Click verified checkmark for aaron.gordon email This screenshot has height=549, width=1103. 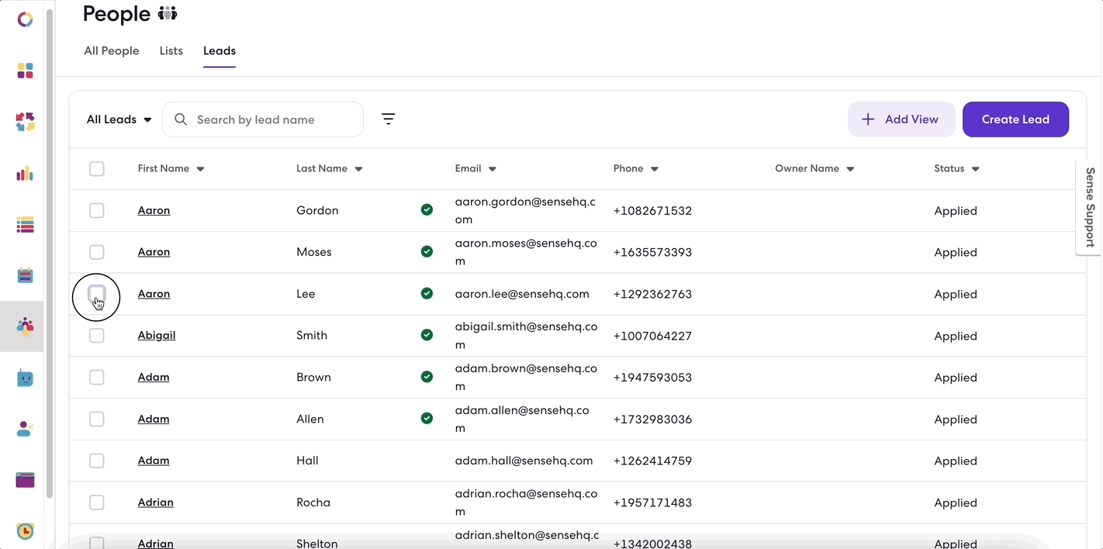pos(427,210)
